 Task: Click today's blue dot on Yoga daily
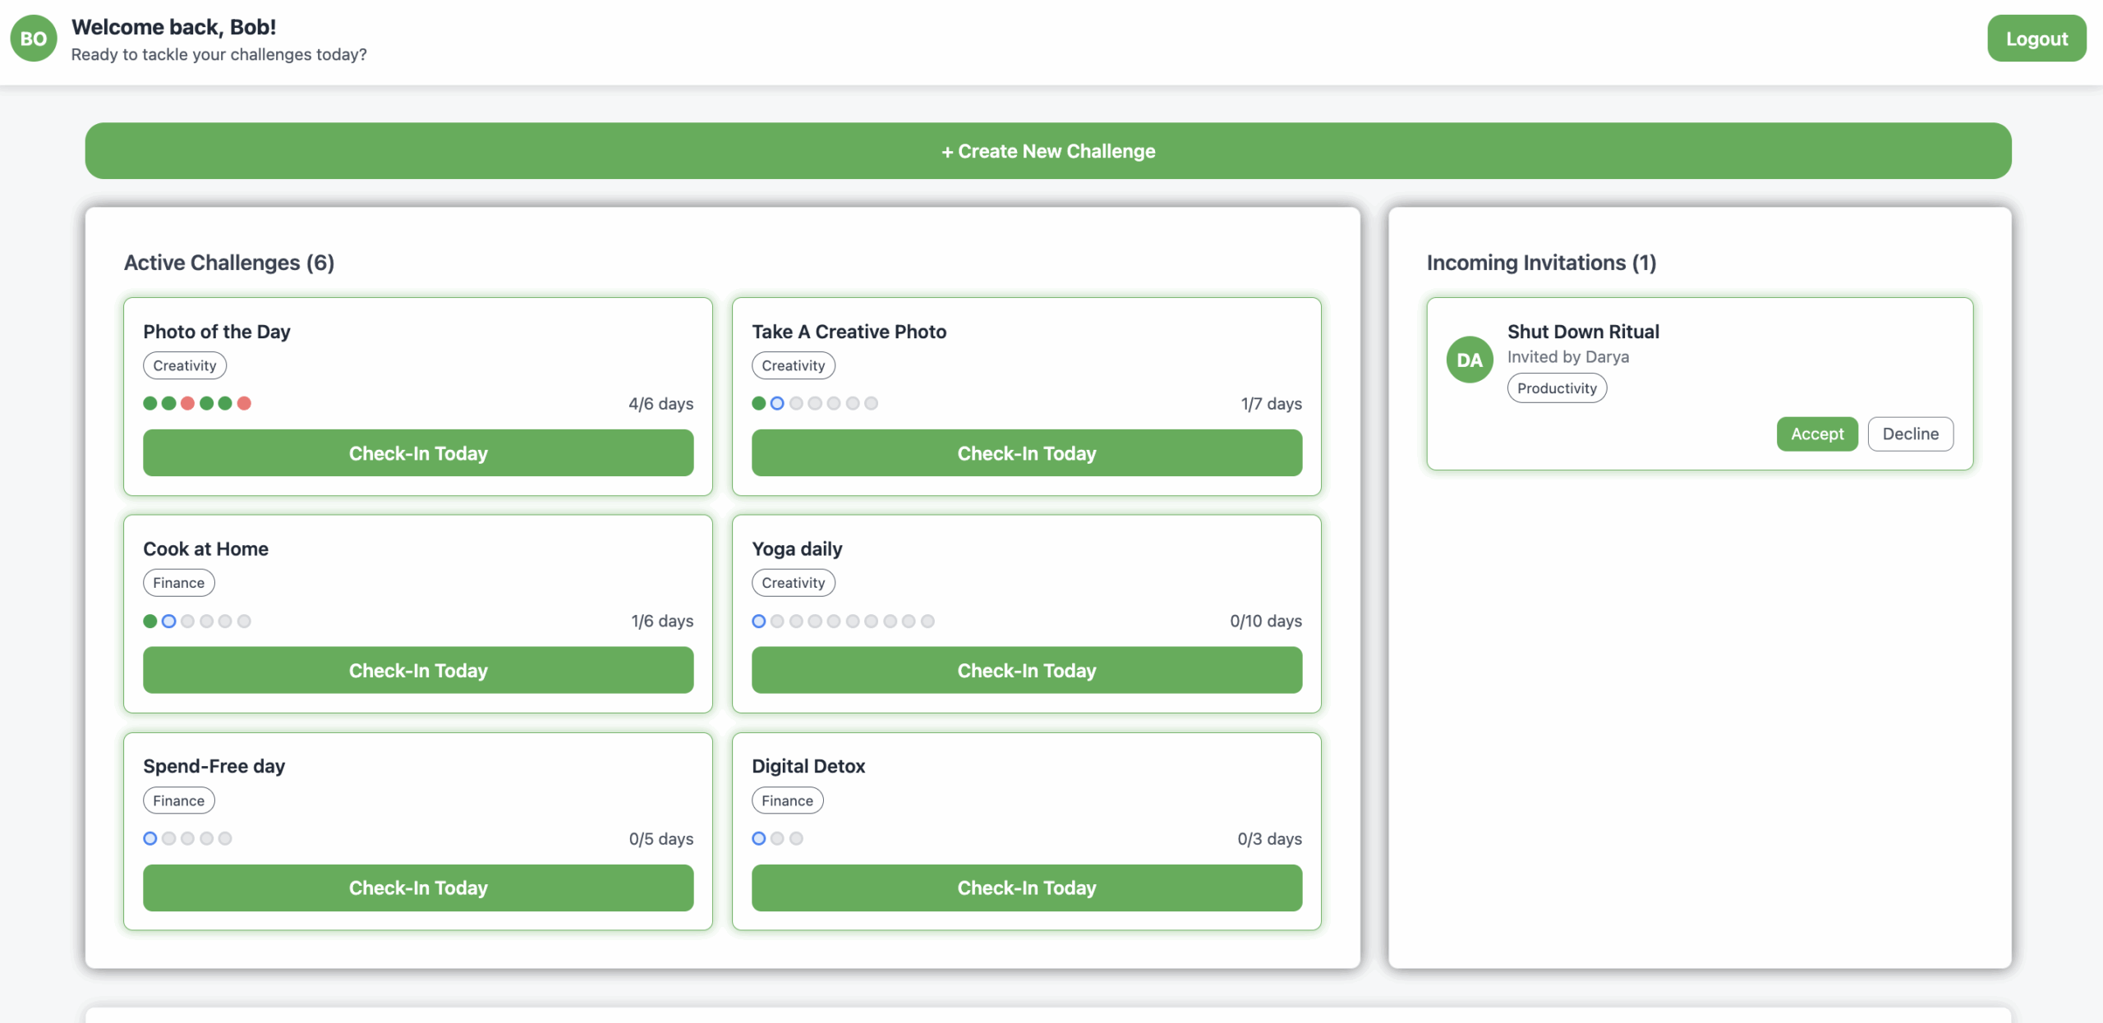tap(758, 622)
